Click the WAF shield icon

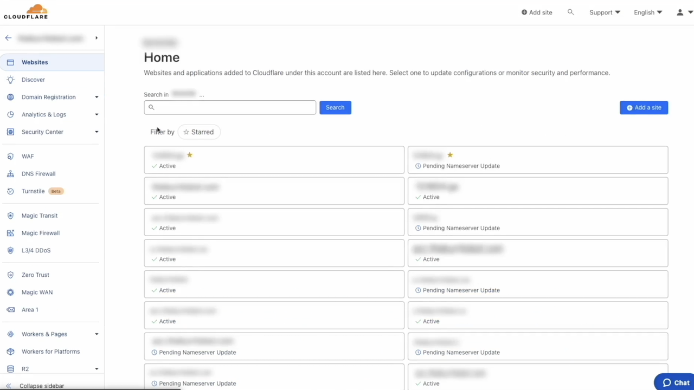coord(10,157)
